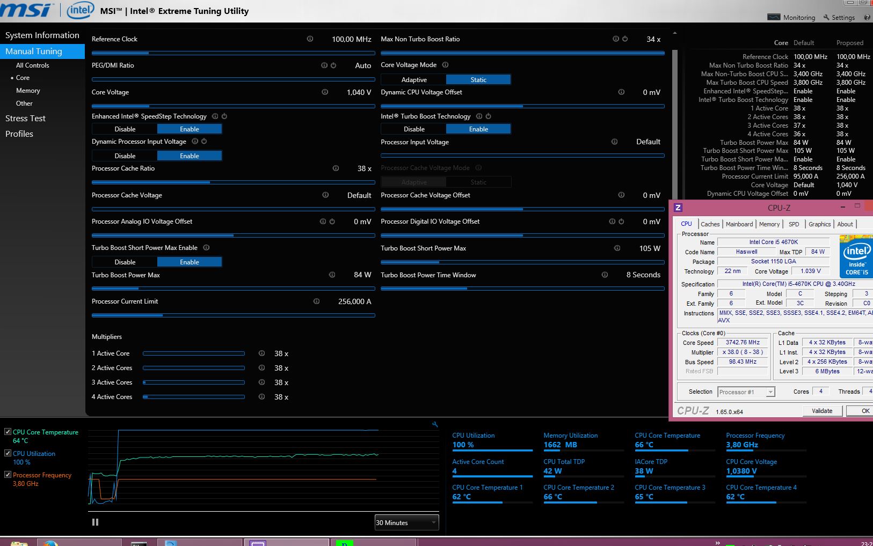The width and height of the screenshot is (873, 546).
Task: Open the Turbo Boost Power Time Window value dropdown
Action: pyautogui.click(x=643, y=275)
